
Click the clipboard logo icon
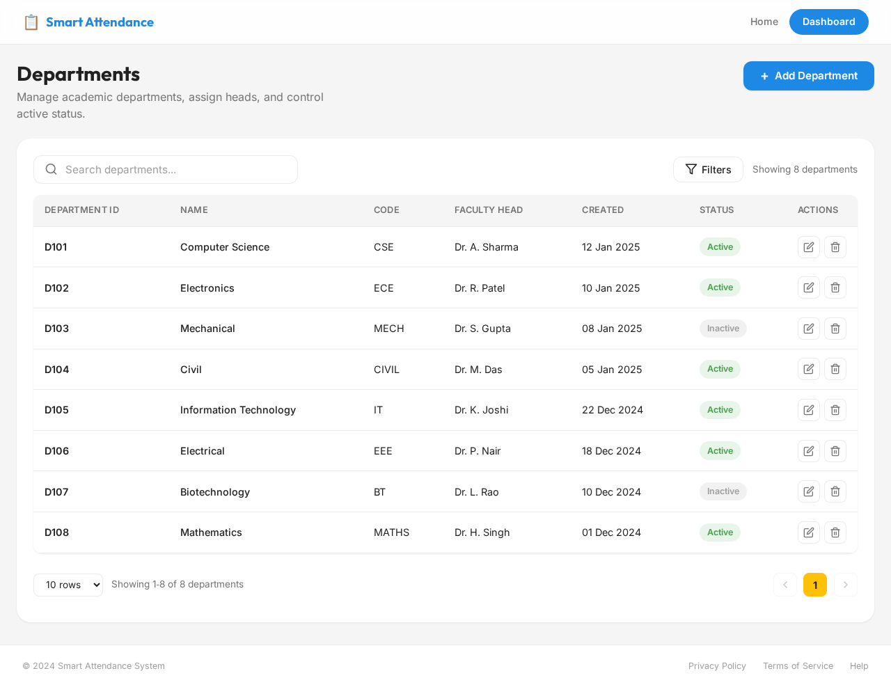31,22
